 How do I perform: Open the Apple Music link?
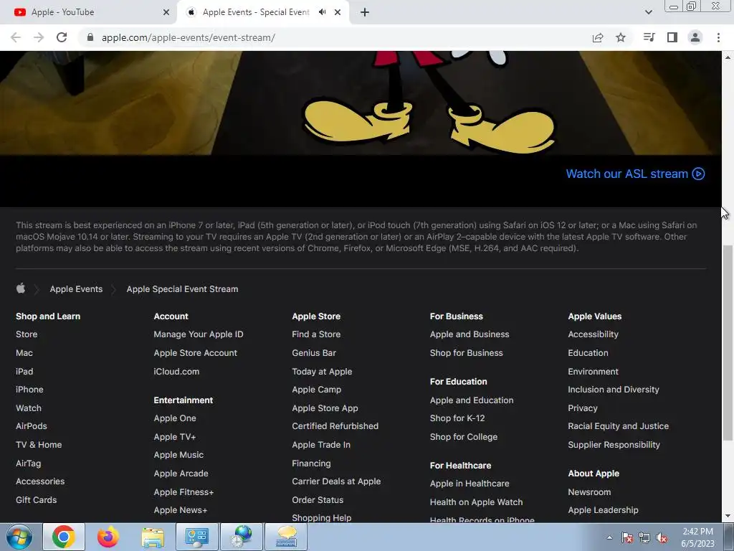(x=178, y=454)
